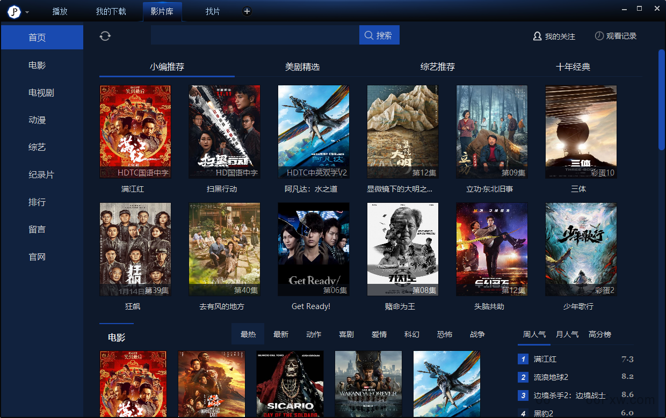Viewport: 666px width, 418px height.
Task: Click the app logo in title bar
Action: point(14,11)
